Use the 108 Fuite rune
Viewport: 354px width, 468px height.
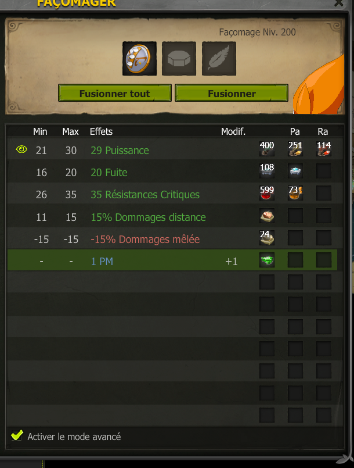(x=267, y=171)
